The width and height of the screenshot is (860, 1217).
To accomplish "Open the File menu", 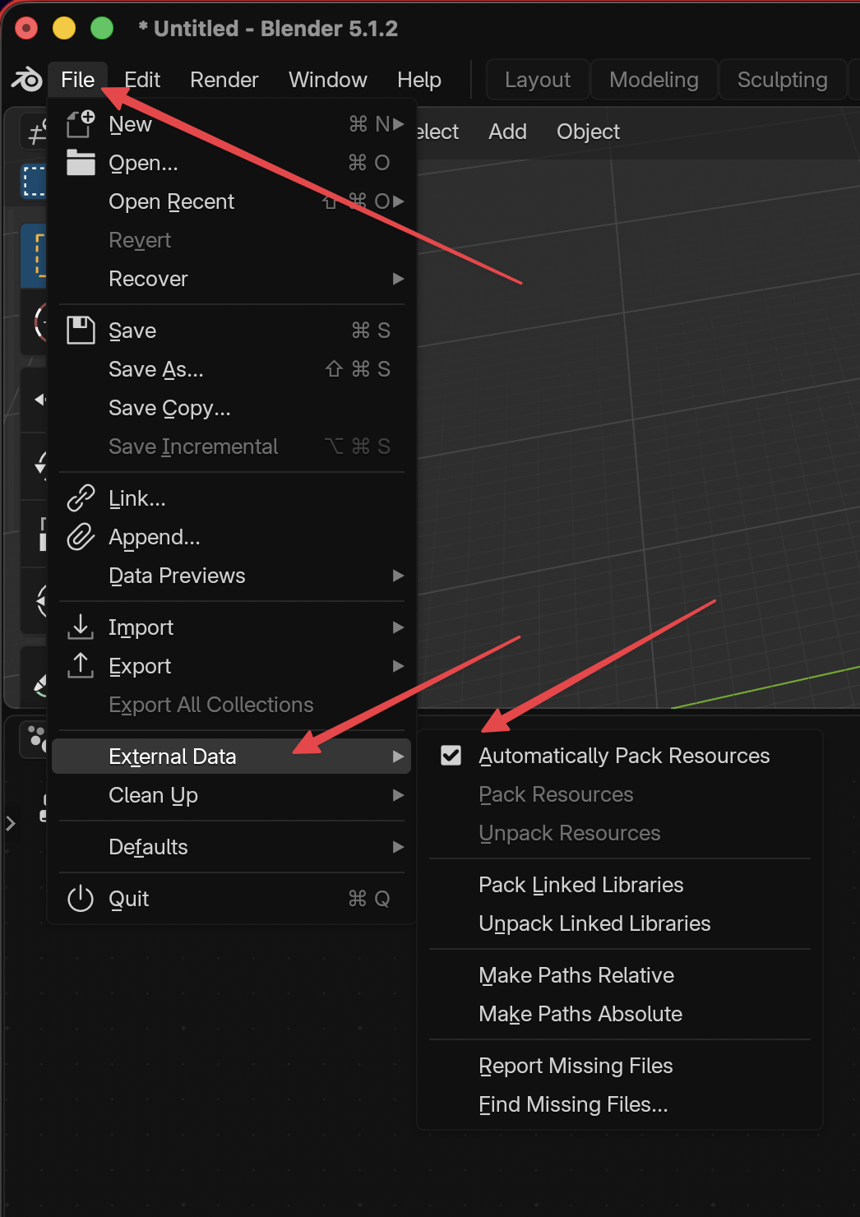I will (78, 80).
